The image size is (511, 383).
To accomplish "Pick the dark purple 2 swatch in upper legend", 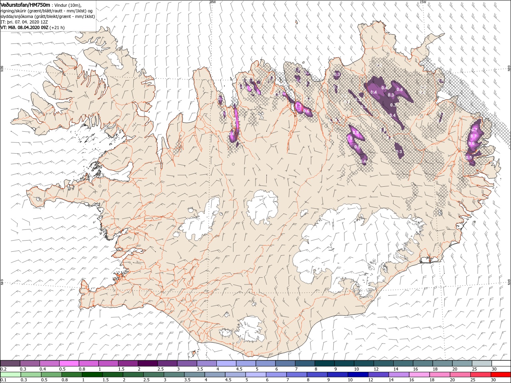I will (147, 363).
